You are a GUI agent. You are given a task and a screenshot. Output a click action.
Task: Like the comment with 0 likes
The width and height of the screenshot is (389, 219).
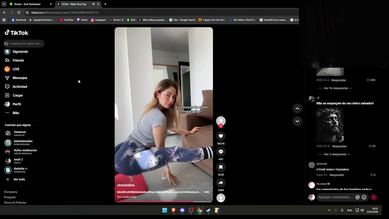371,175
